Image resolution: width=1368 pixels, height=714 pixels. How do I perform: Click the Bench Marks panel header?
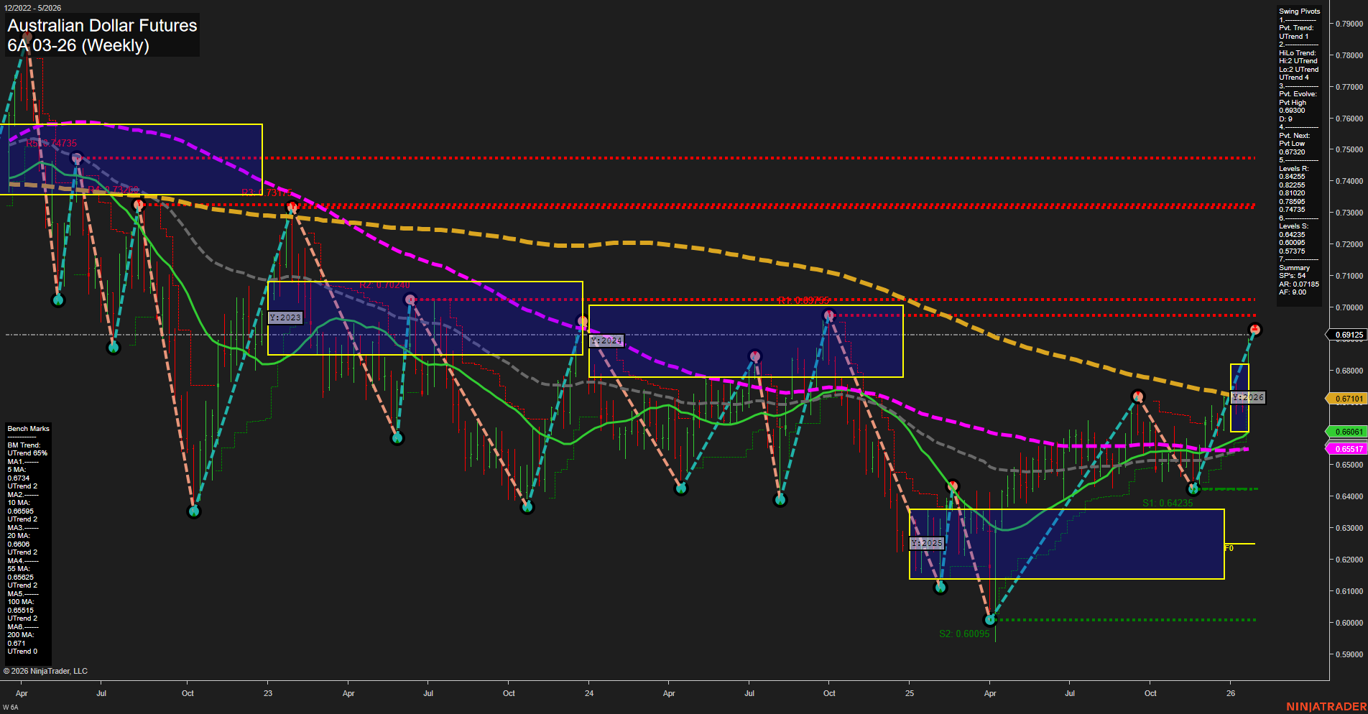(27, 428)
